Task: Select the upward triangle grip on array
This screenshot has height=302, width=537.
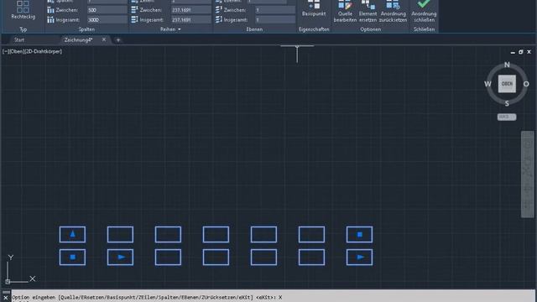Action: pyautogui.click(x=72, y=234)
